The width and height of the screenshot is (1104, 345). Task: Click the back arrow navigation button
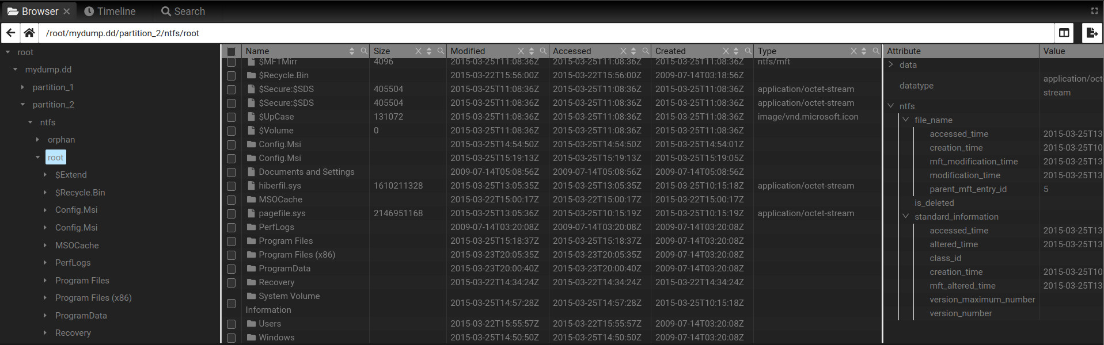point(10,33)
